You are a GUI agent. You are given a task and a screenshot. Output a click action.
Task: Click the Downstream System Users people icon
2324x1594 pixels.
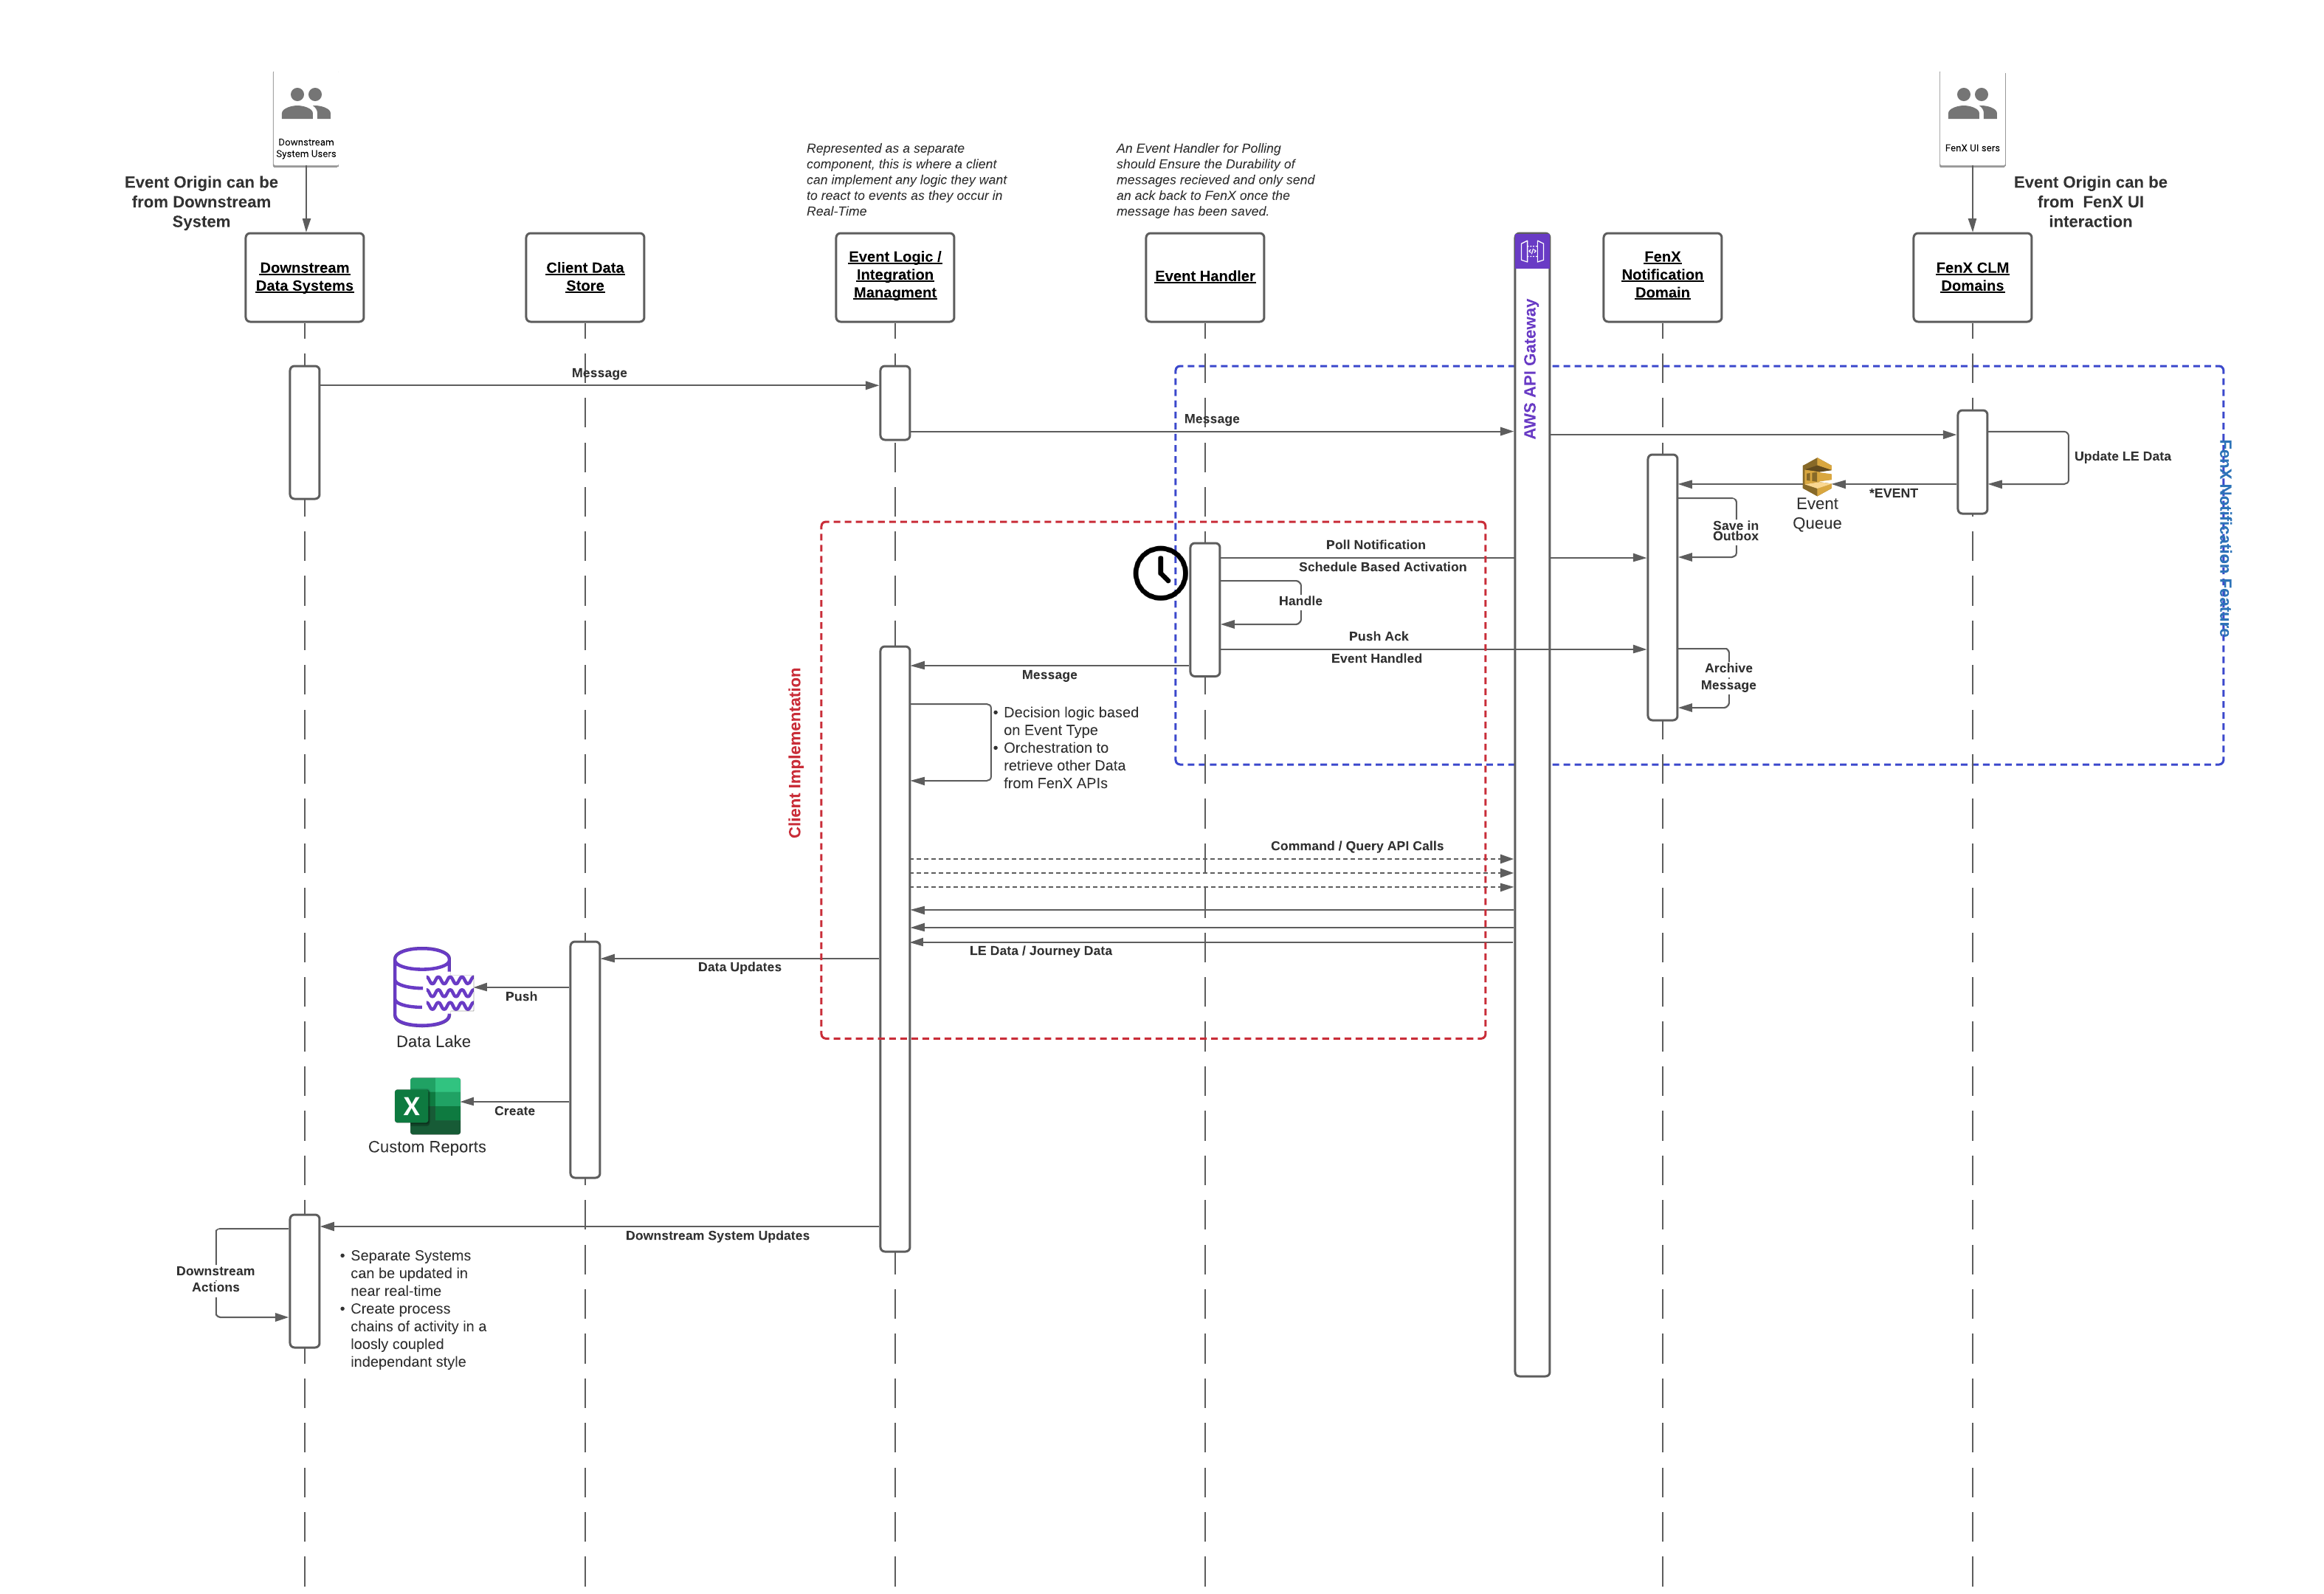click(x=305, y=104)
